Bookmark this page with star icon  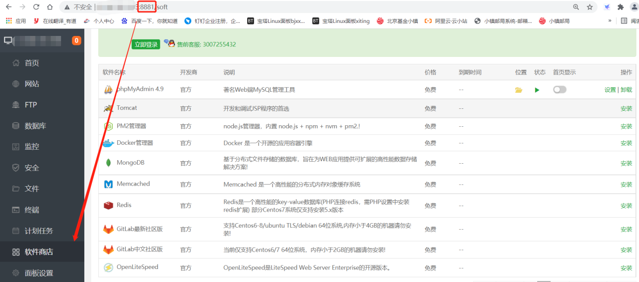tap(590, 7)
